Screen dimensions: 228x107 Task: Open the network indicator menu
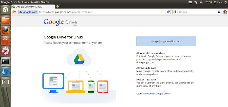(x=196, y=2)
